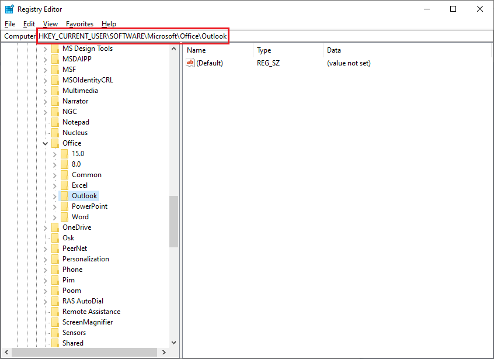Expand the Common key

pyautogui.click(x=54, y=175)
